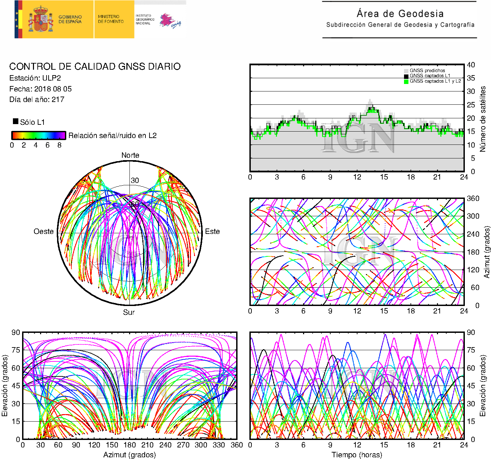
Task: Click the Instituto Geográfico Nacional logo text
Action: (145, 19)
